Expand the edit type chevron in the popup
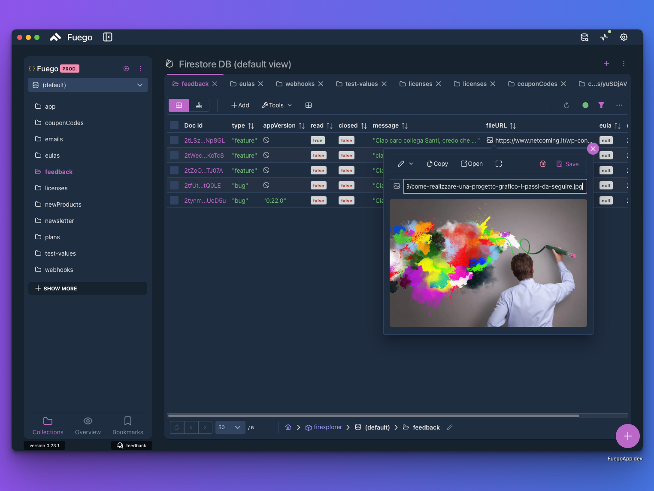This screenshot has height=491, width=654. click(411, 164)
